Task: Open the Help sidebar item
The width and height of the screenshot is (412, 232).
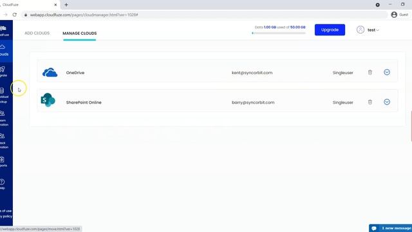Action: pyautogui.click(x=3, y=184)
